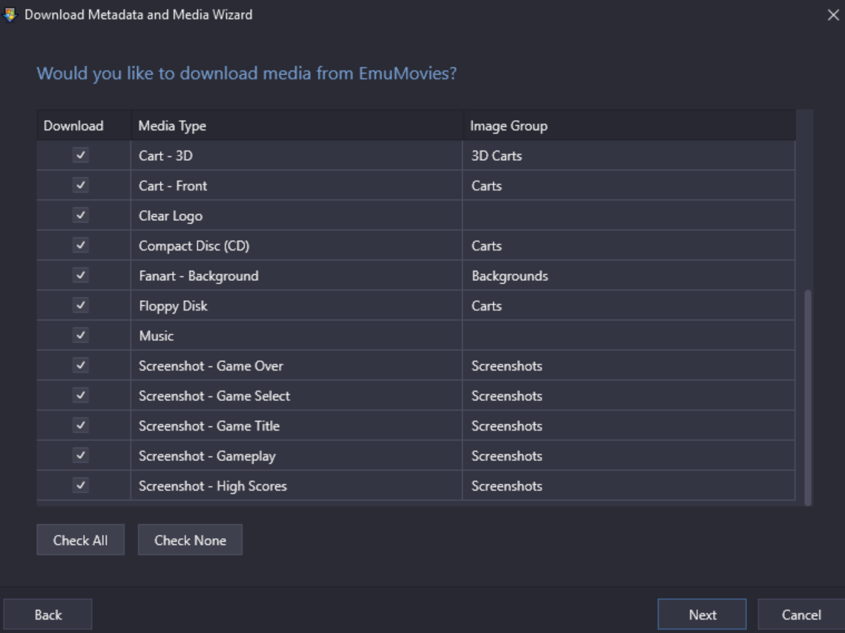Go Back to the previous wizard step
Image resolution: width=845 pixels, height=633 pixels.
(x=48, y=614)
